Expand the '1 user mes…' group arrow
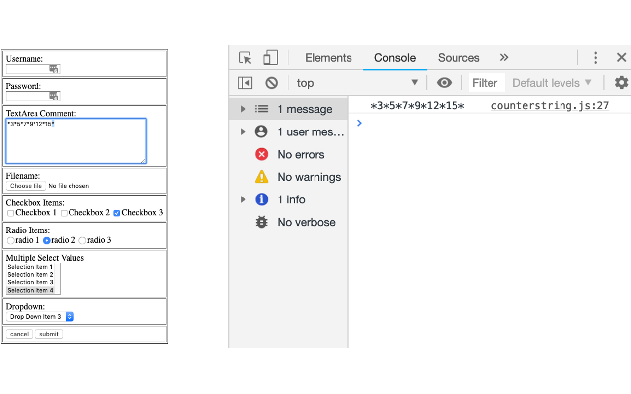 tap(243, 131)
